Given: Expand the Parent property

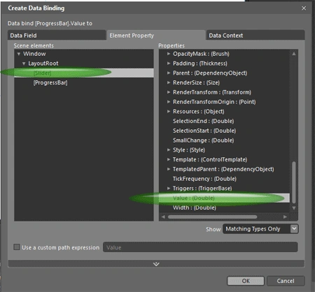Looking at the screenshot, I should [169, 73].
